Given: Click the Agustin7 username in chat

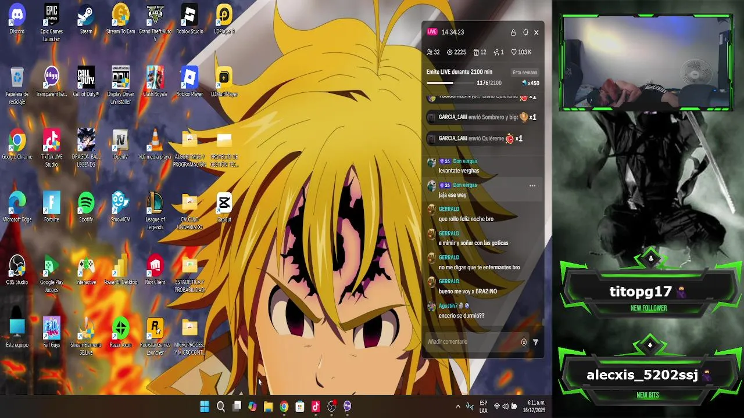Looking at the screenshot, I should 448,305.
